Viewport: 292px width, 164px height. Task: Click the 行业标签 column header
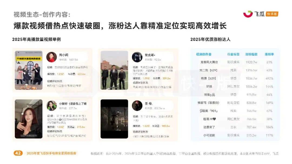[233, 54]
